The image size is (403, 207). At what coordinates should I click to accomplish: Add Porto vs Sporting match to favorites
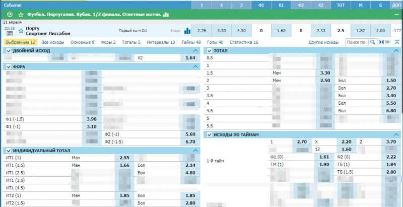tap(21, 31)
